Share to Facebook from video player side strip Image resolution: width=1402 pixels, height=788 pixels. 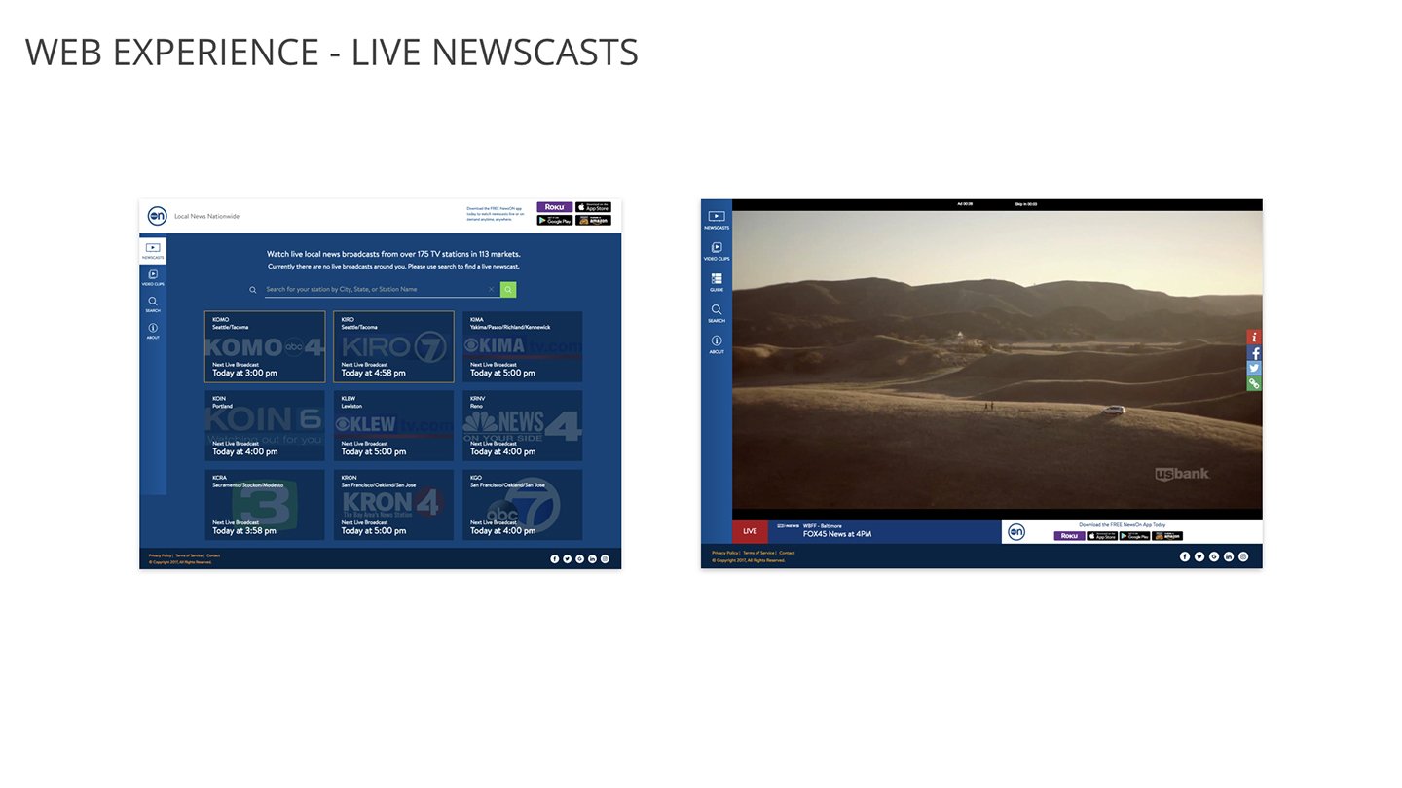[1254, 353]
